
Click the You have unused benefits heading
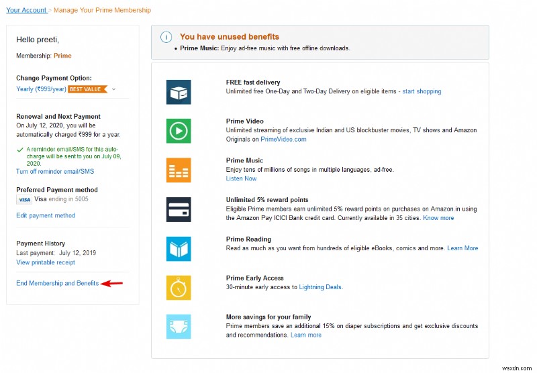[x=230, y=37]
